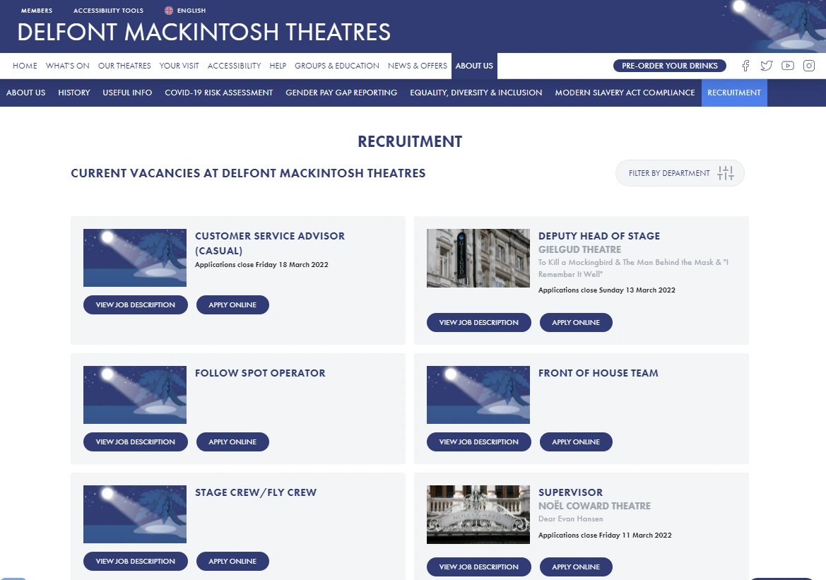Image resolution: width=826 pixels, height=580 pixels.
Task: Open the Instagram social icon
Action: (808, 66)
